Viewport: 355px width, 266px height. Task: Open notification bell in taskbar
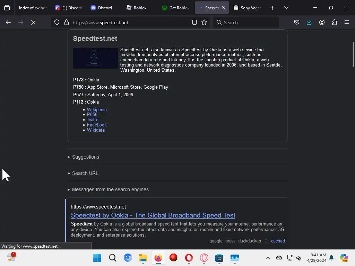click(x=331, y=258)
